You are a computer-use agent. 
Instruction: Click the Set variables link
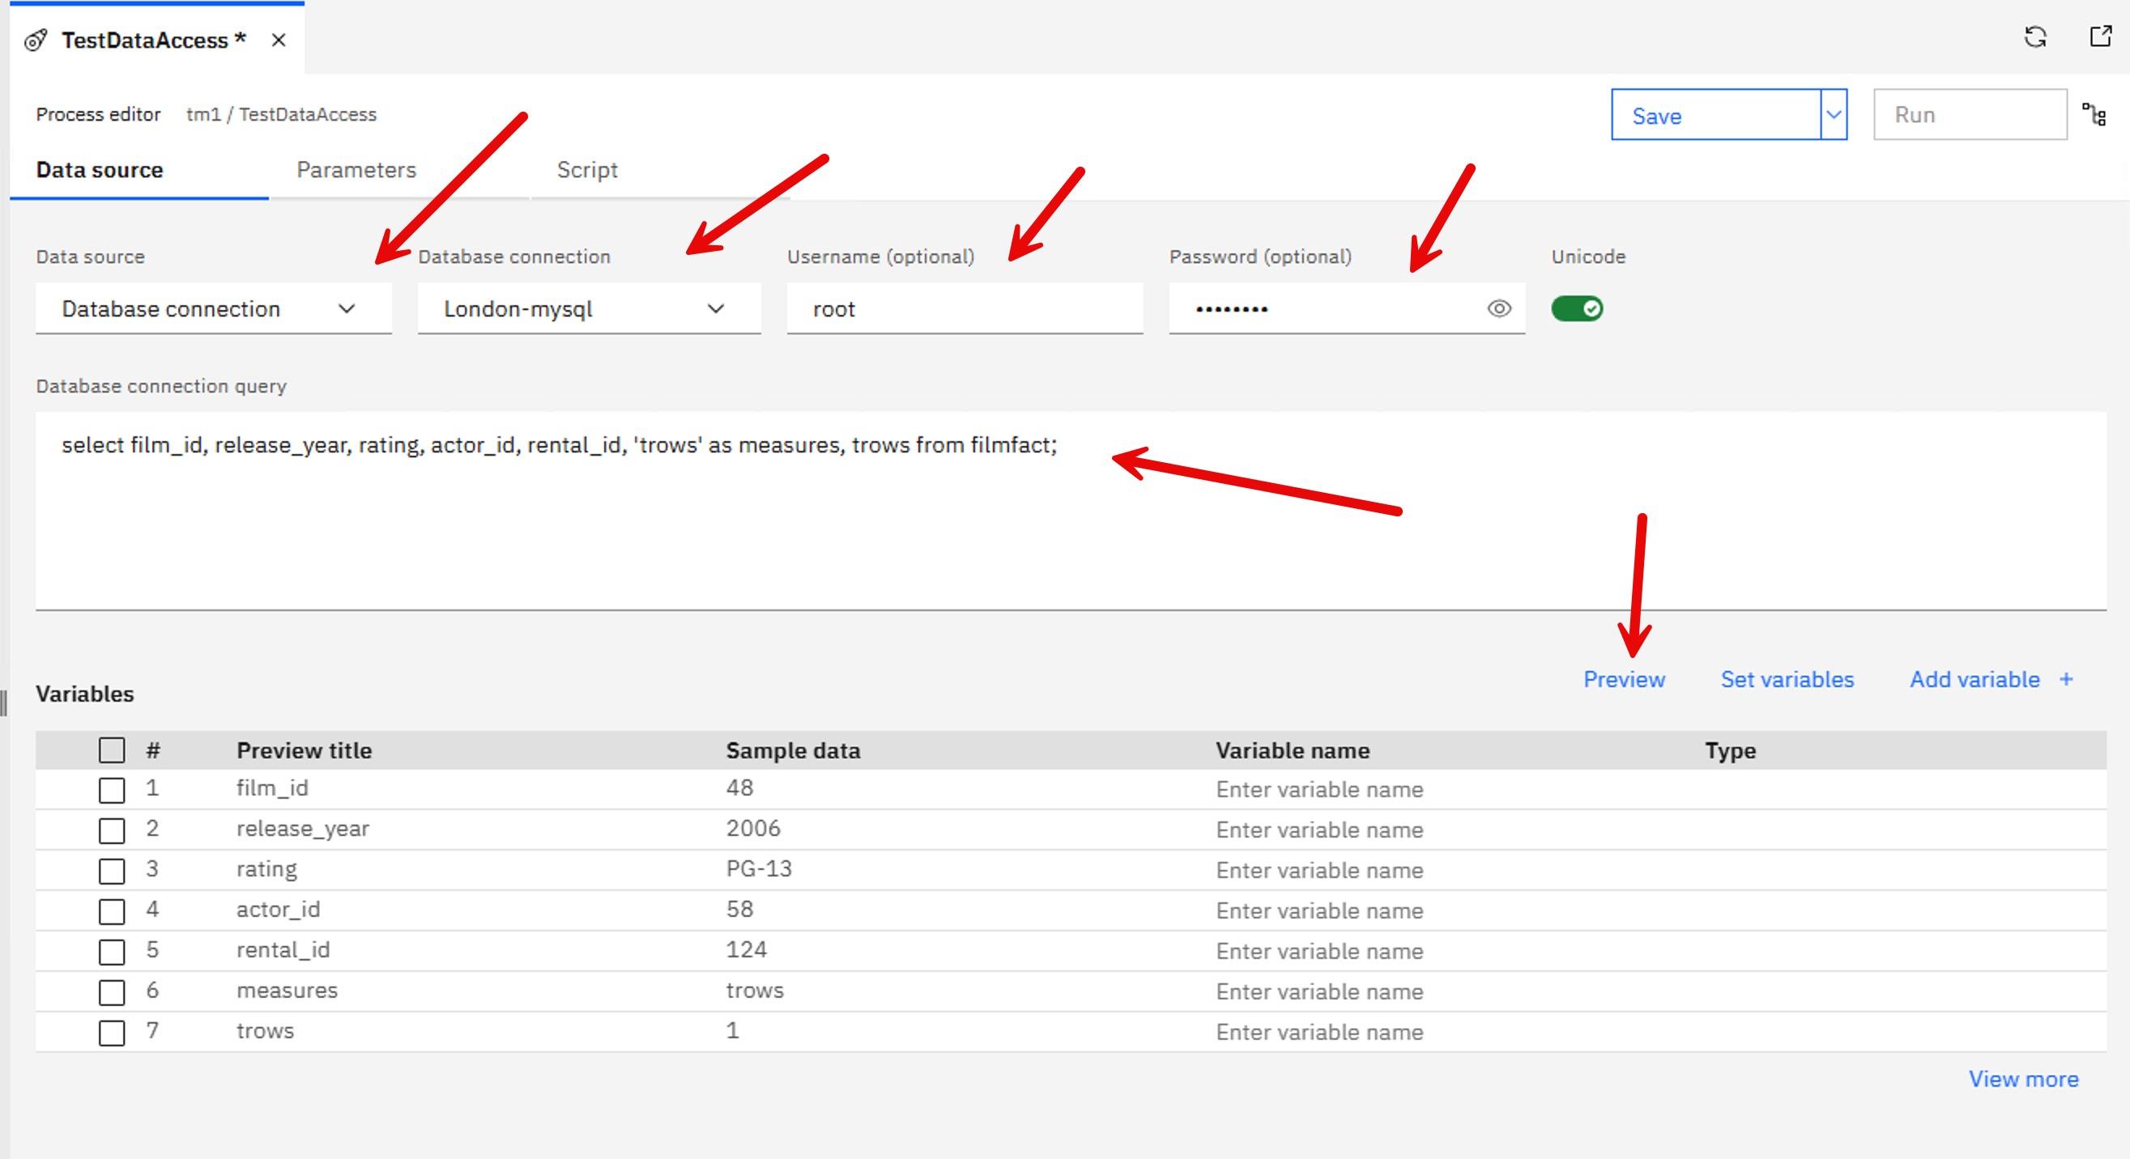point(1787,679)
